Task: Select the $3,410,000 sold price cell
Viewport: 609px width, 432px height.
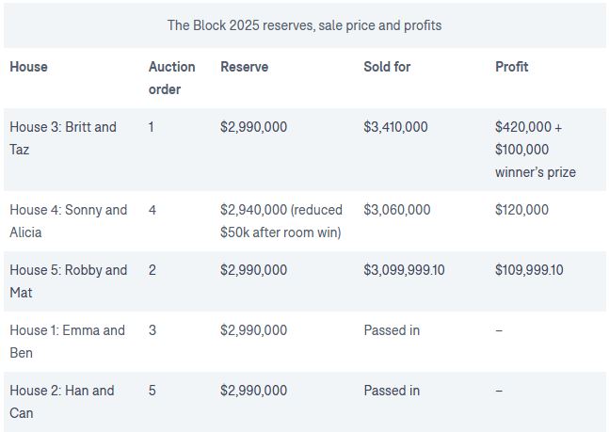Action: tap(395, 127)
